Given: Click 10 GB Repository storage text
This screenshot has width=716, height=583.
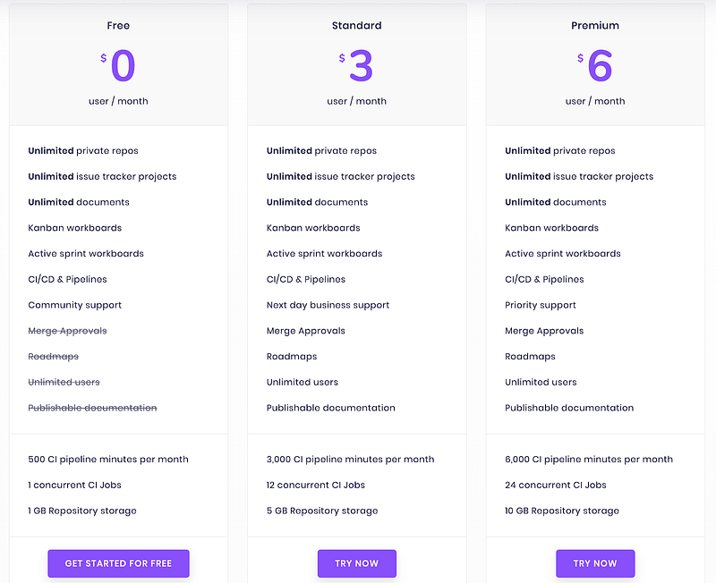Looking at the screenshot, I should point(562,511).
